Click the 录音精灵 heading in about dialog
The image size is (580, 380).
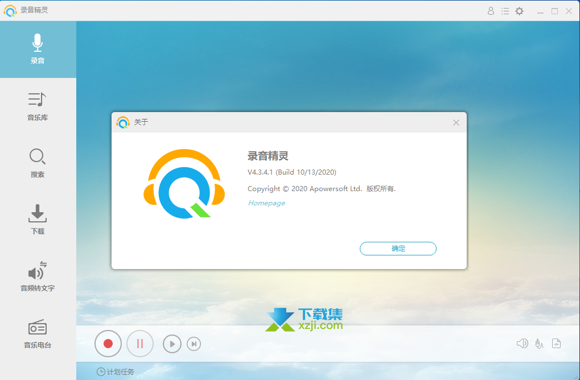point(268,156)
